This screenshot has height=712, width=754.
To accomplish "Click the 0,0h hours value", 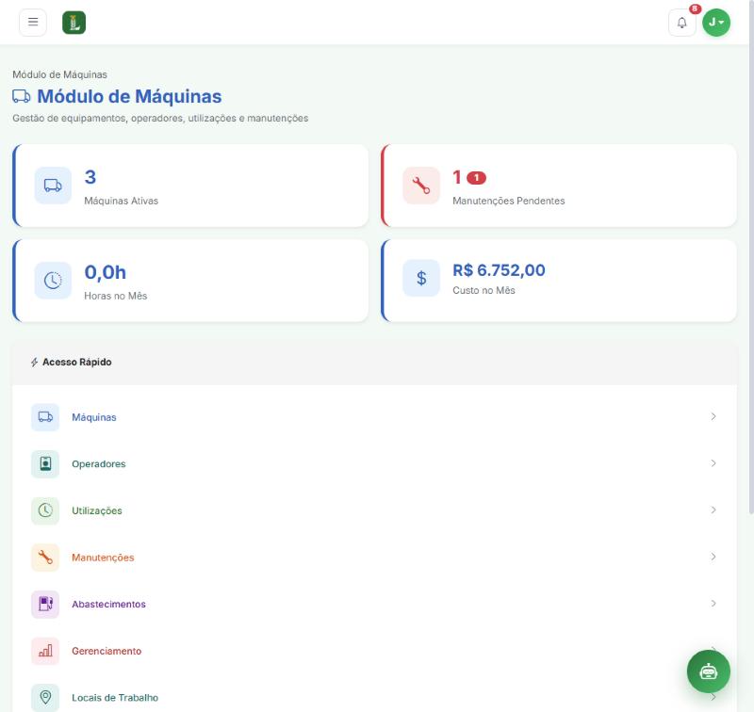I will pos(106,272).
